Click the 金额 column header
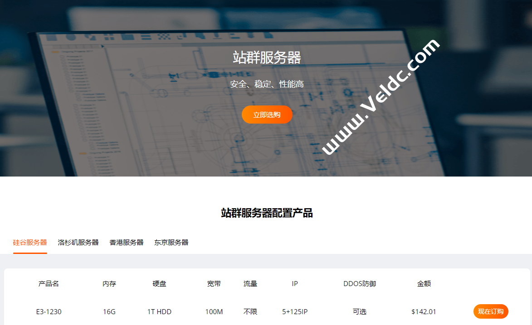Viewport: 532px width, 325px height. tap(424, 284)
